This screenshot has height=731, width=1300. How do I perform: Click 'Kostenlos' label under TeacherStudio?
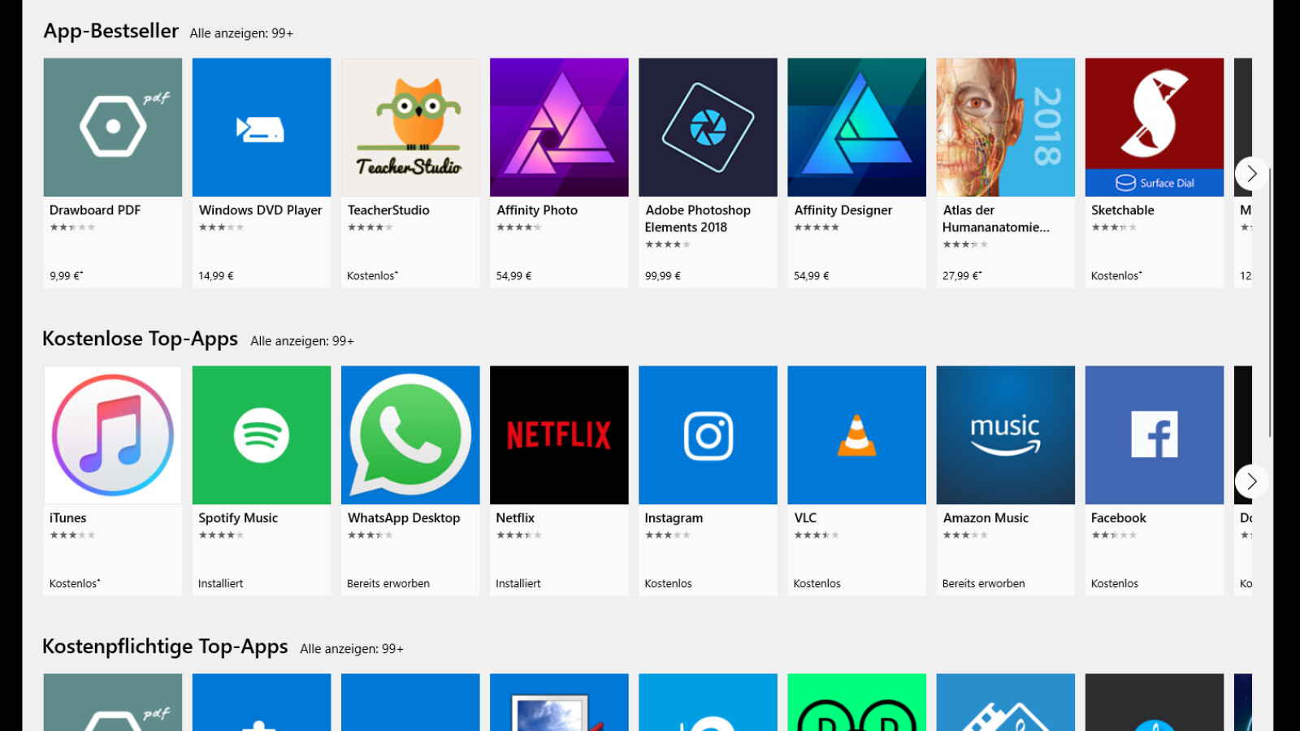point(372,276)
